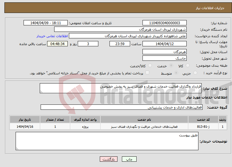The width and height of the screenshot is (232, 167).
Task: Click the deadline time field 23:59
Action: [120, 44]
